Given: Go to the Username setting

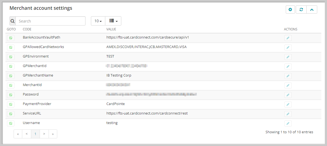Looking at the screenshot, I should coord(11,123).
